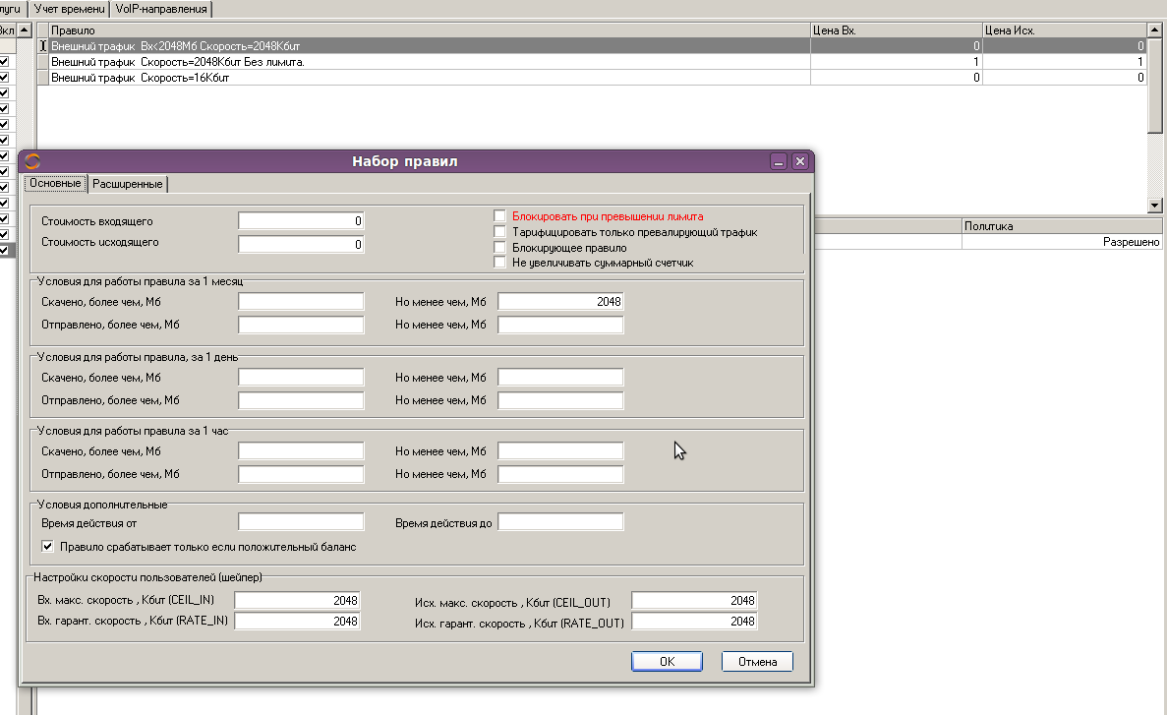
Task: Select the Основные tab
Action: tap(55, 183)
